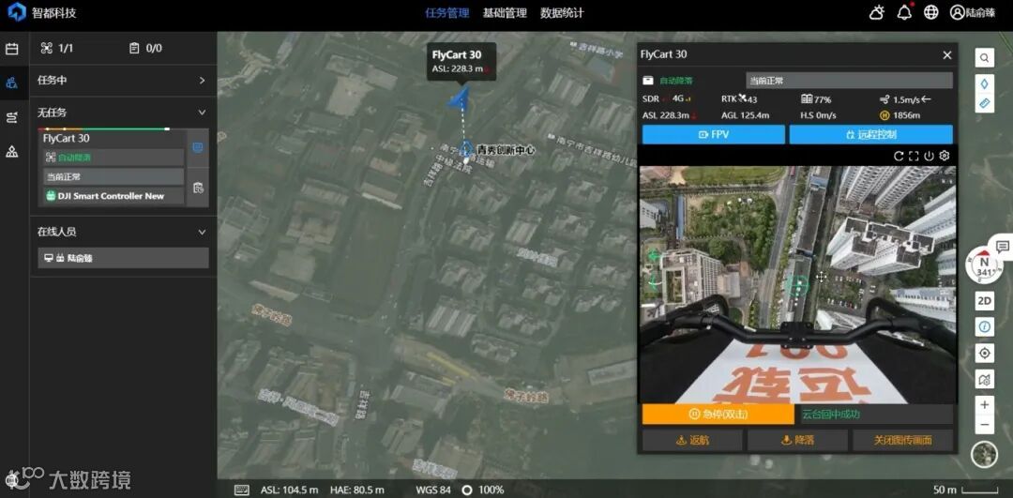The height and width of the screenshot is (498, 1013).
Task: Click the 云台回中成功 status message
Action: tap(831, 414)
